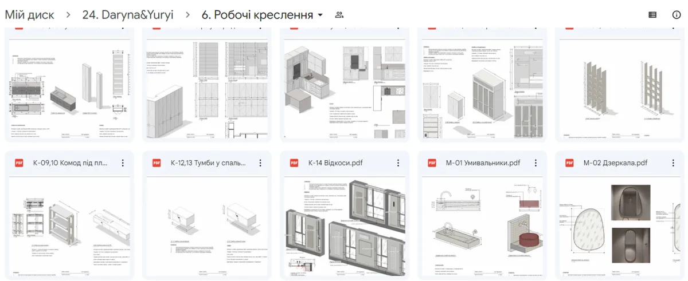
Task: Click PDF icon of K-12,13 Тумби file
Action: coord(157,163)
